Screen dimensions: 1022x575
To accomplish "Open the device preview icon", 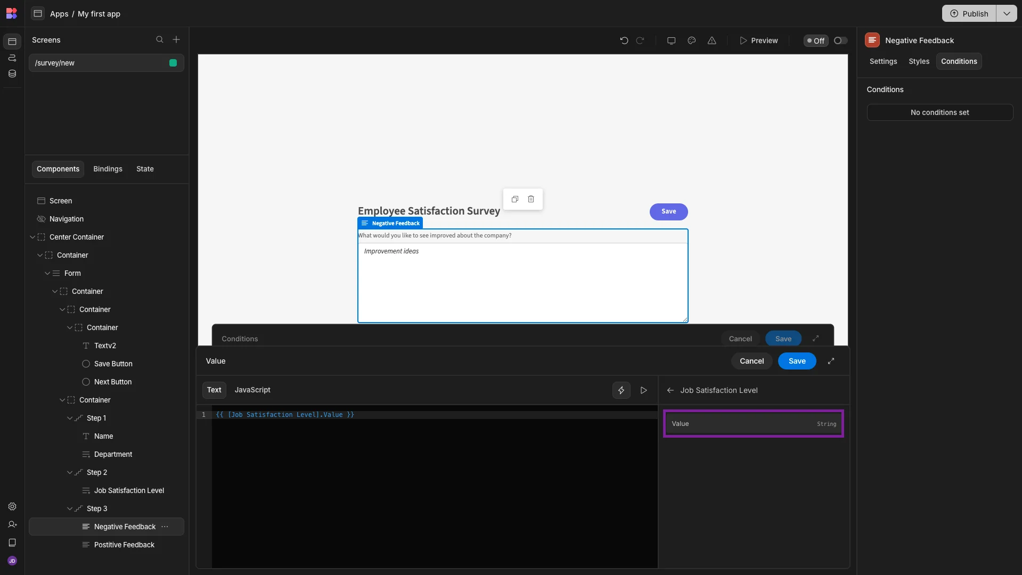I will [x=672, y=40].
